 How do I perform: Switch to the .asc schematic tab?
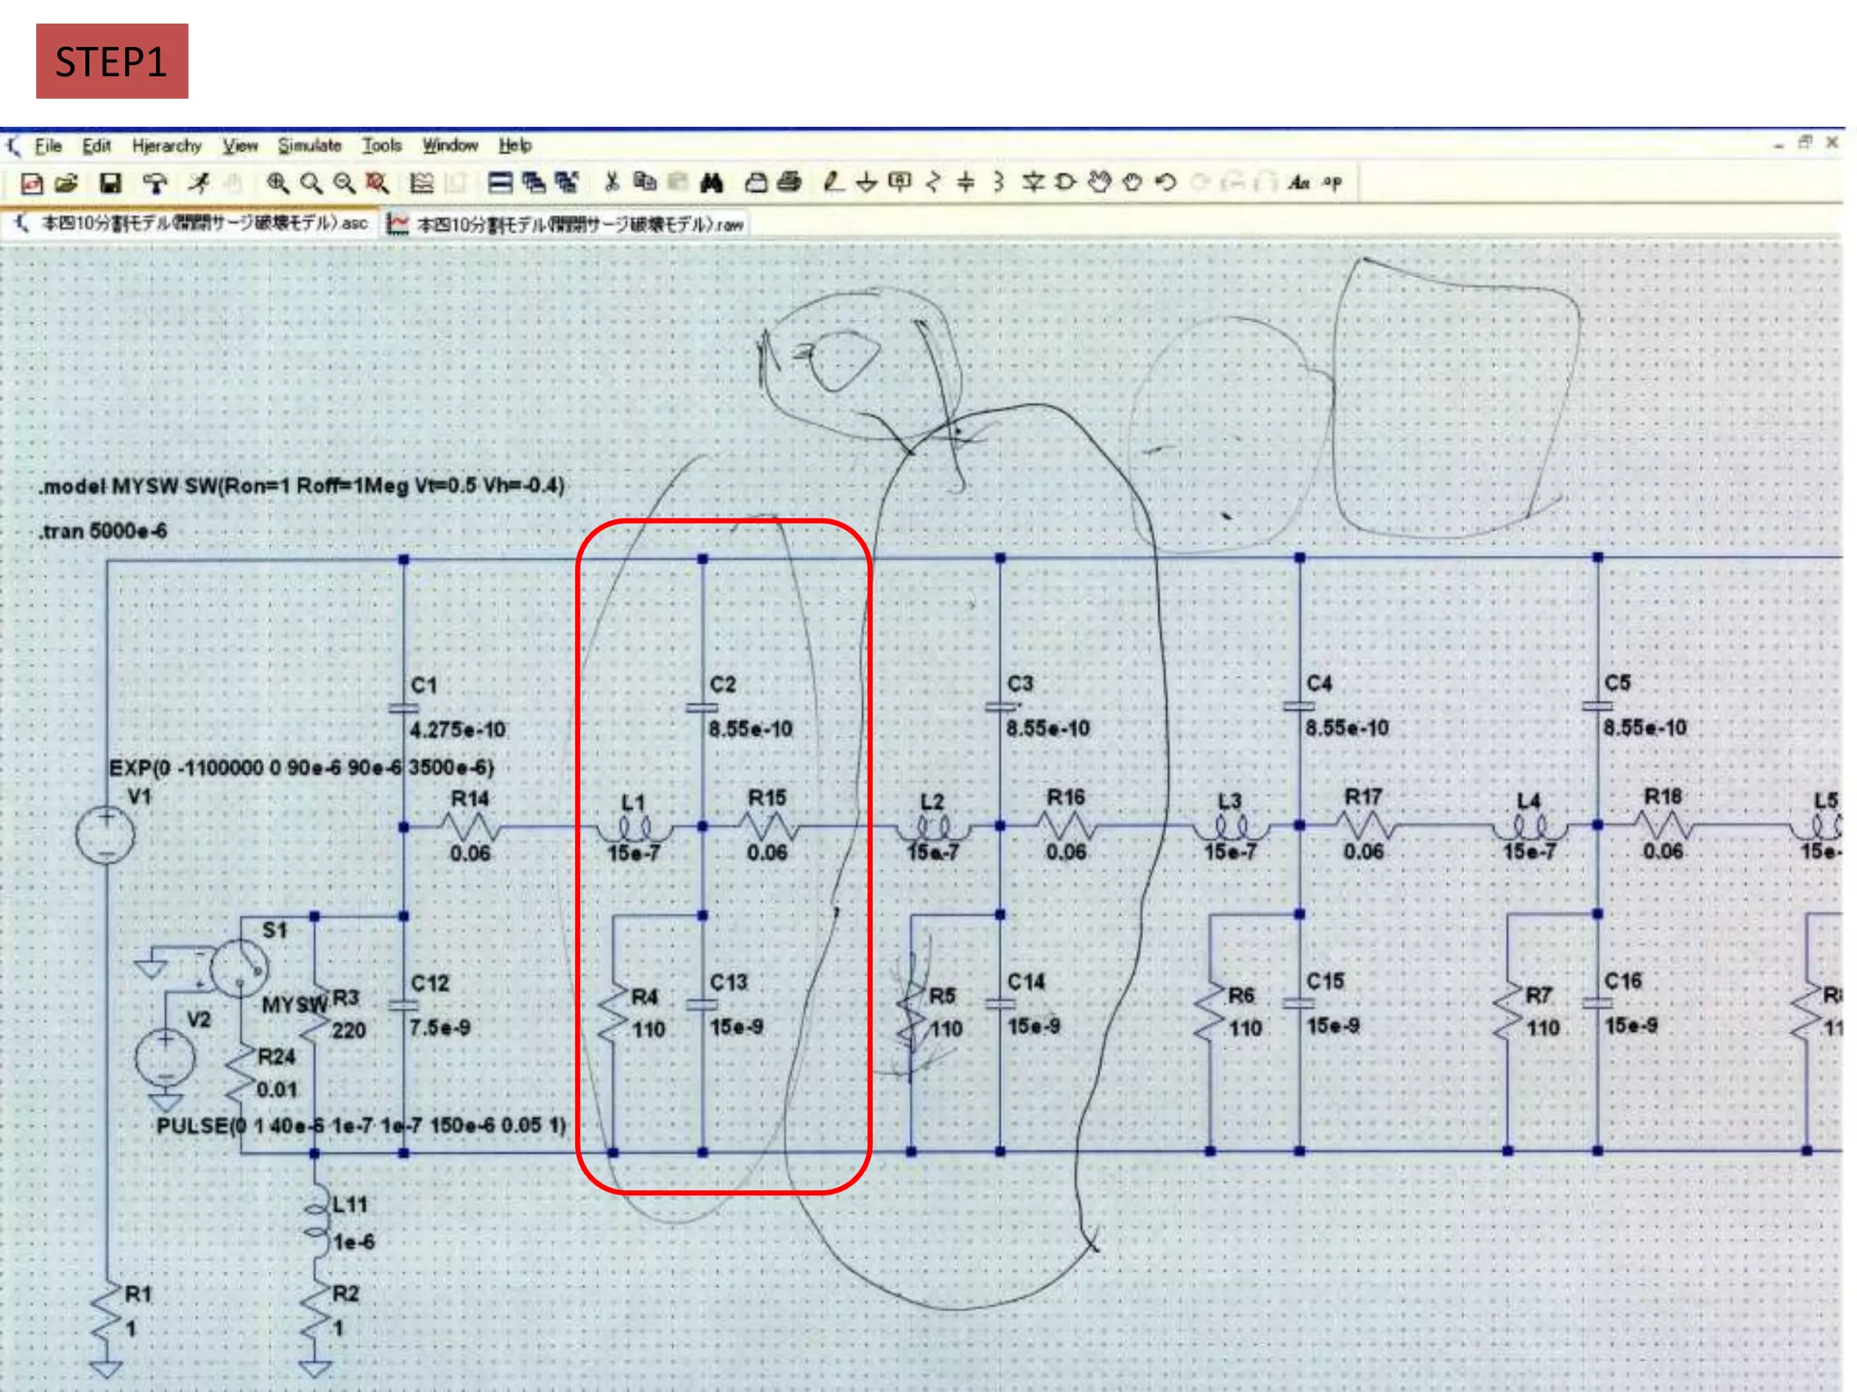(192, 223)
